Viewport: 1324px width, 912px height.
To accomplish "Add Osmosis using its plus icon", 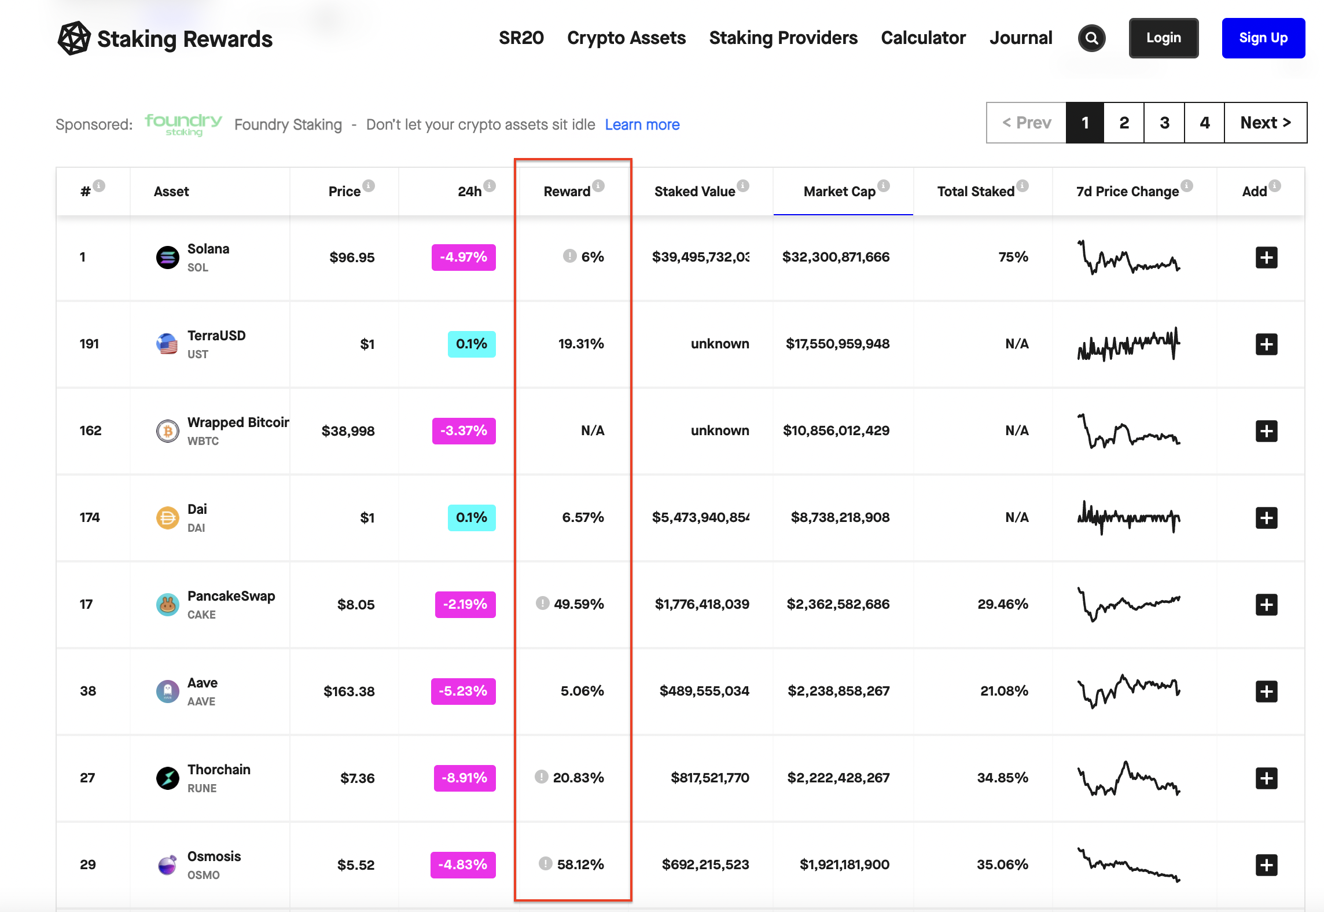I will (x=1266, y=865).
